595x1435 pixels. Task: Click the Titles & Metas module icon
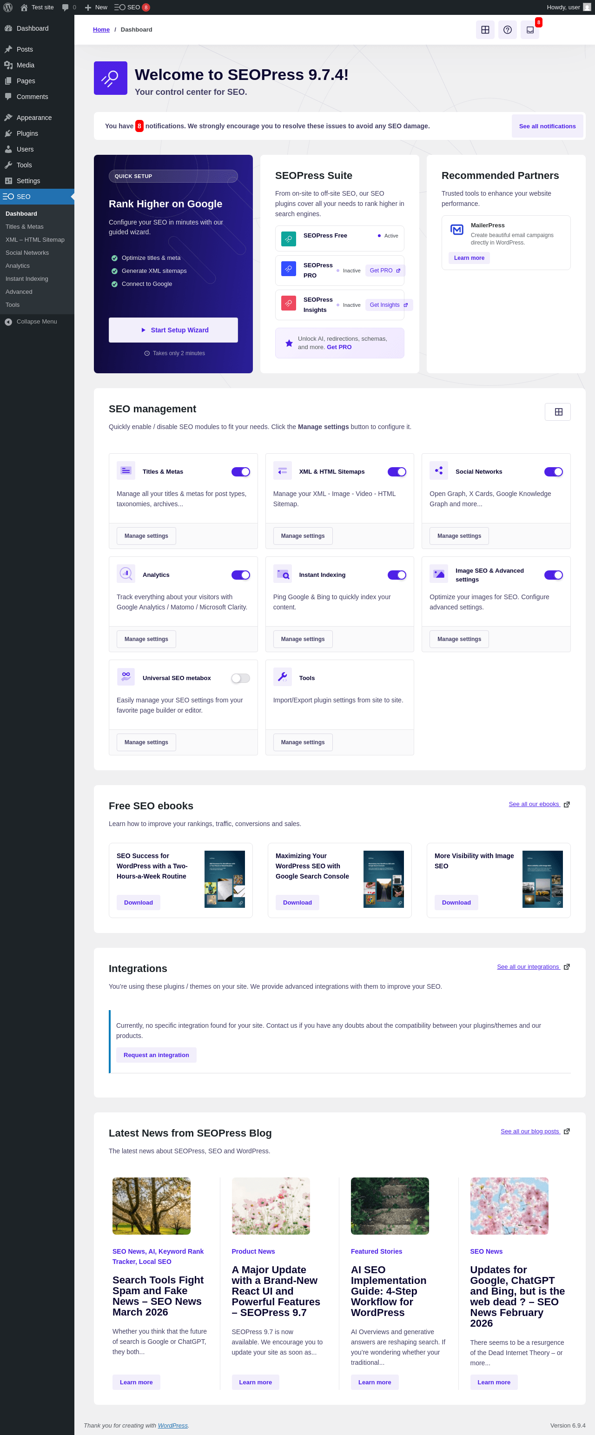[126, 471]
